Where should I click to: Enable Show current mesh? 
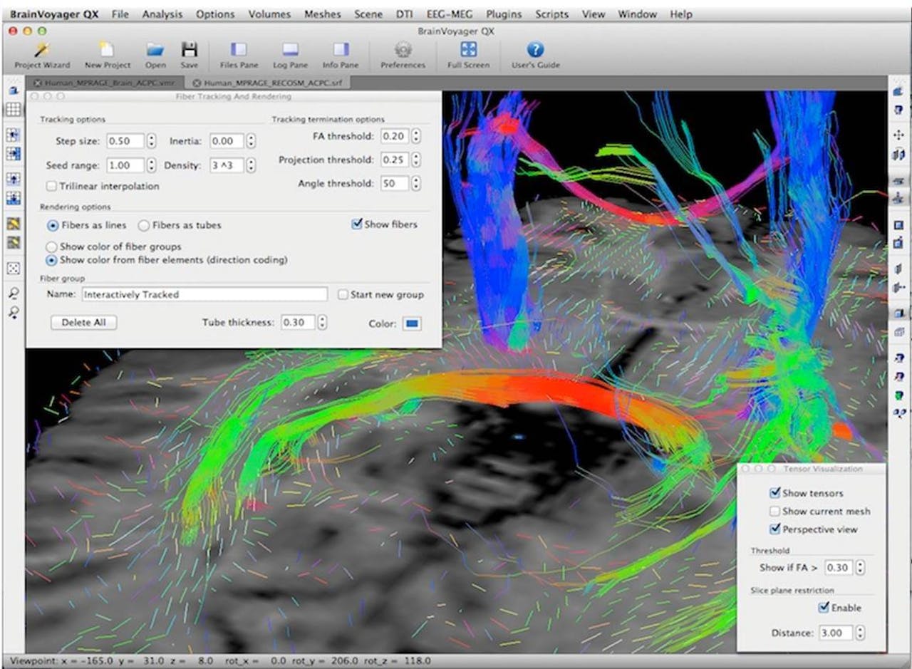[775, 511]
